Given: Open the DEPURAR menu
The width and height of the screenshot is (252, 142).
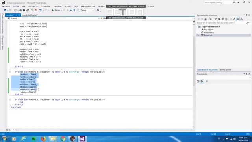Looking at the screenshot, I should [x=57, y=6].
